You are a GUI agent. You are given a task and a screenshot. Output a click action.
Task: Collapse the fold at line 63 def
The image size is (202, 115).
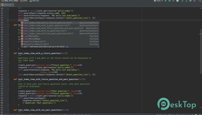pos(8,110)
